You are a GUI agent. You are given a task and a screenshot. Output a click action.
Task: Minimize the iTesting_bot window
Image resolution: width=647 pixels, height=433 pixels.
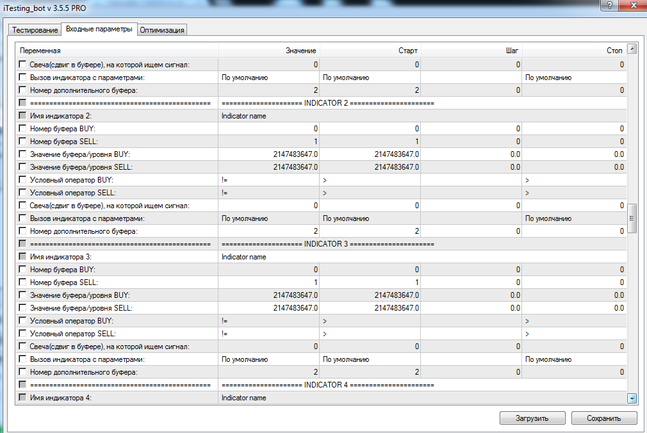[x=610, y=6]
